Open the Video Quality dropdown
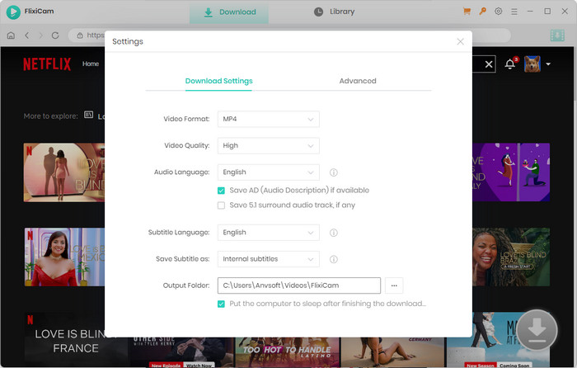This screenshot has width=577, height=368. (268, 145)
